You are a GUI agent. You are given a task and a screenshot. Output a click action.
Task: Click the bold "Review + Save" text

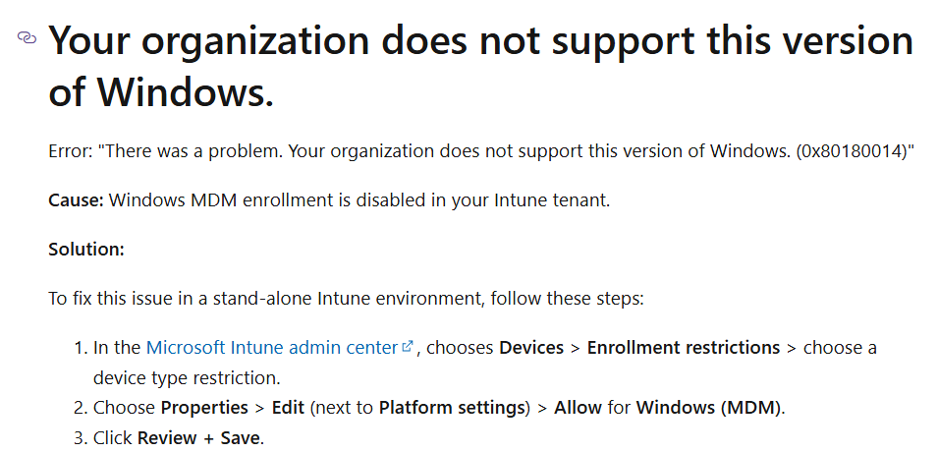pos(199,438)
